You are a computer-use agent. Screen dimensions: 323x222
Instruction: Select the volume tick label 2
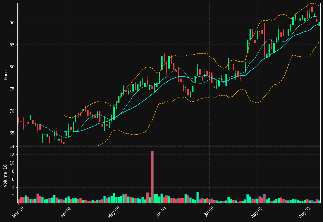coord(13,196)
